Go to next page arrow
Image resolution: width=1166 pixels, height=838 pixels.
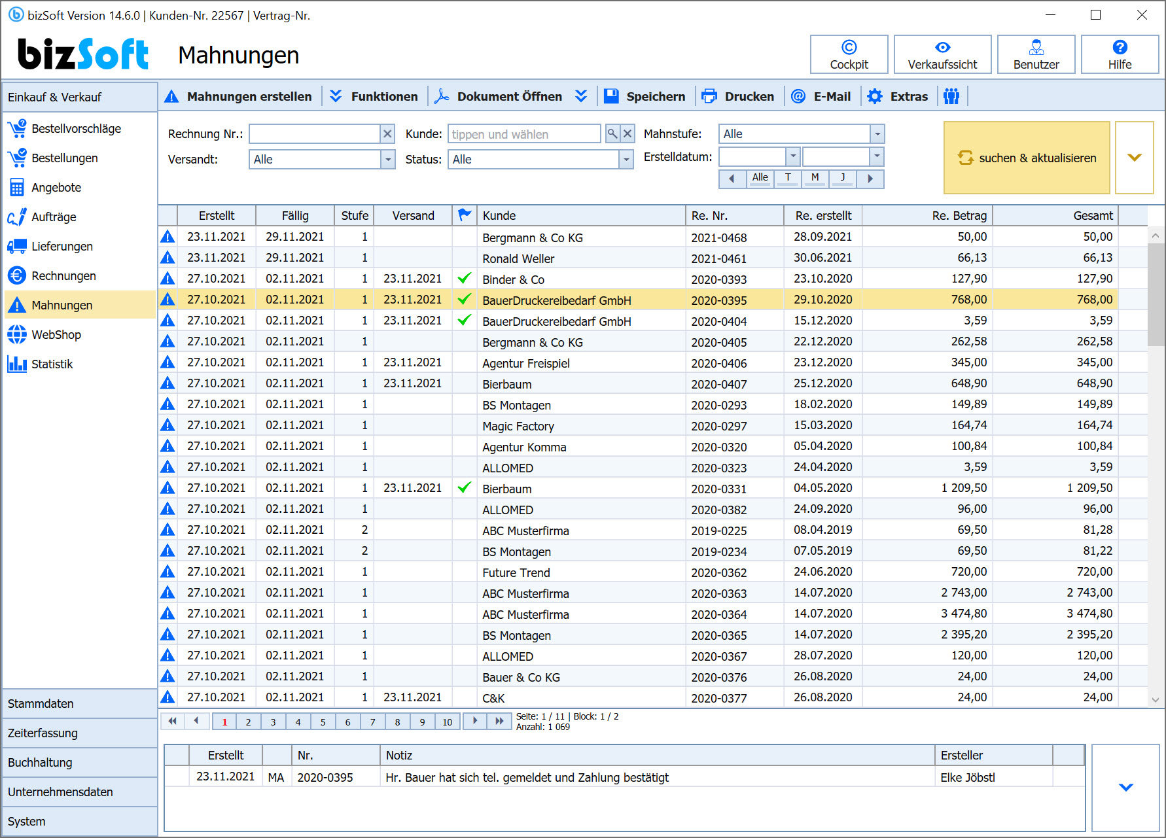475,721
